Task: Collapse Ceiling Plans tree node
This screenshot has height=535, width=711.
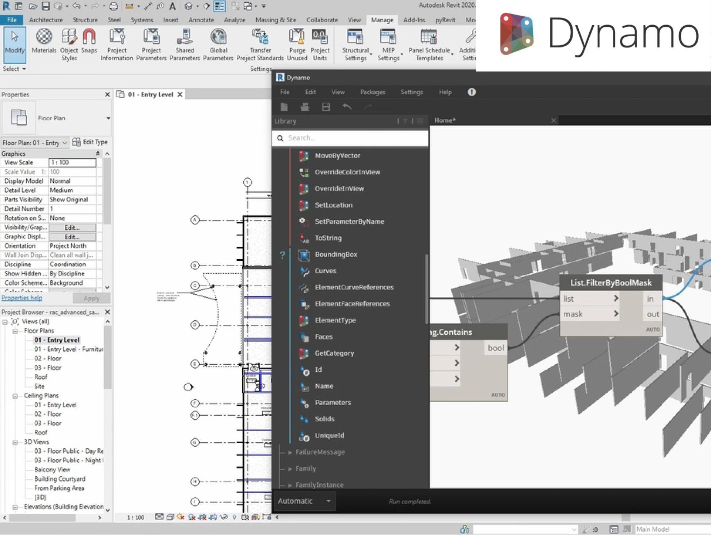Action: (15, 396)
